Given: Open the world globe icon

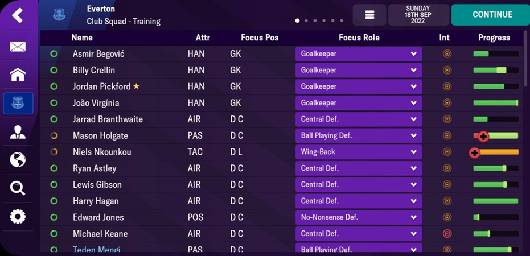Looking at the screenshot, I should pos(18,160).
